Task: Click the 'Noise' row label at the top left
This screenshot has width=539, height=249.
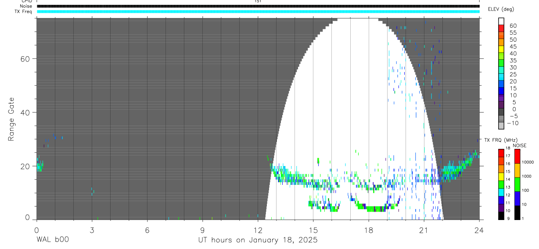Action: click(x=25, y=6)
